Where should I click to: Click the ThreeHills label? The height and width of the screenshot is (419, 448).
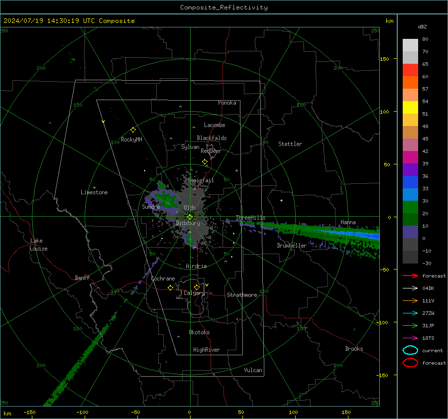[x=250, y=218]
